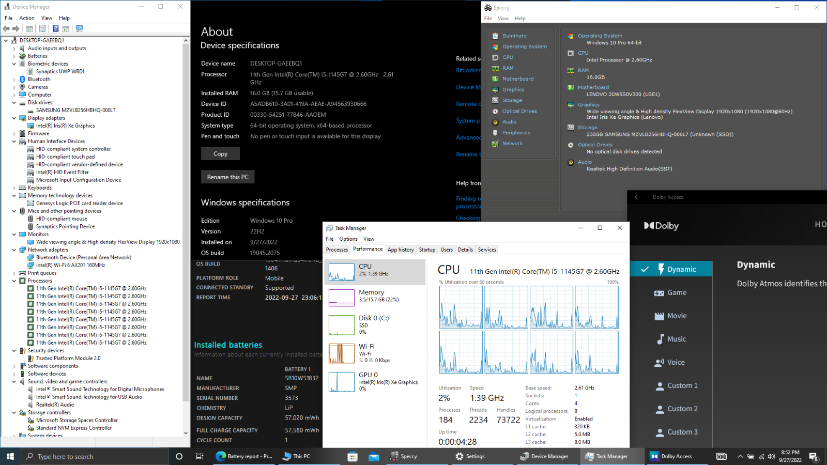Select Custom 2 profile in Dolby Access

[x=671, y=409]
